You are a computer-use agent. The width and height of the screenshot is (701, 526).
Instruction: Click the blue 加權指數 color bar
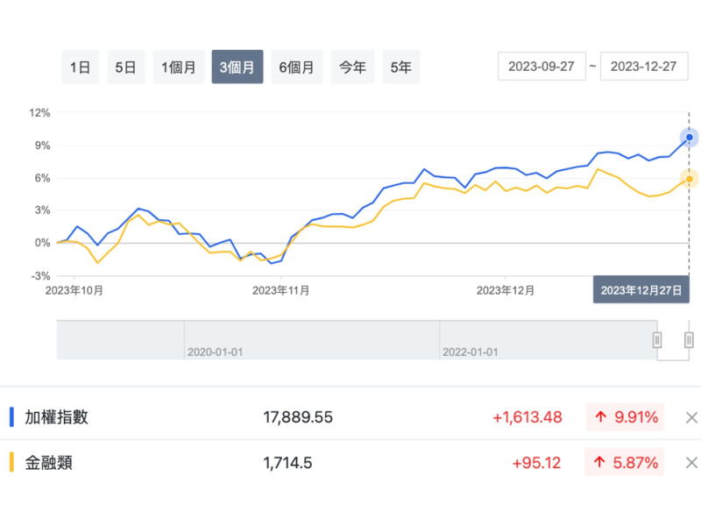click(11, 417)
